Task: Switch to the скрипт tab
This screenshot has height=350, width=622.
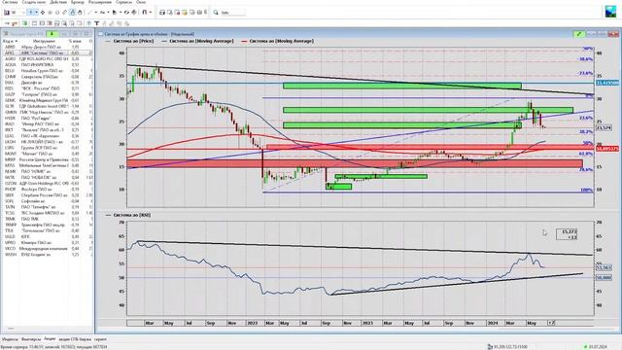Action: pyautogui.click(x=100, y=339)
